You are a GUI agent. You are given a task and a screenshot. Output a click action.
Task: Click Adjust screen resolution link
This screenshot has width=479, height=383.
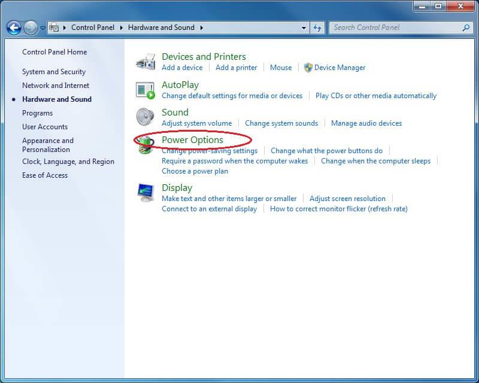[347, 199]
